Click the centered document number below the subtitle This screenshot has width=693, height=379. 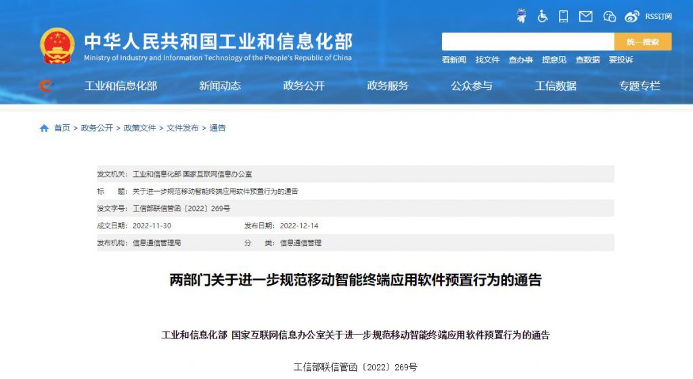pyautogui.click(x=355, y=367)
